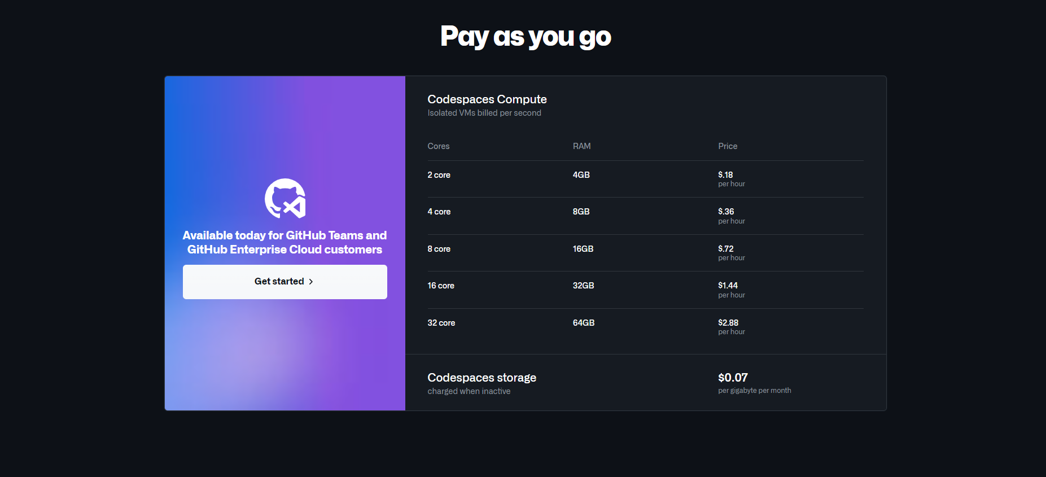Image resolution: width=1046 pixels, height=477 pixels.
Task: Click the GitHub Codespaces Octocat logo icon
Action: click(x=285, y=198)
